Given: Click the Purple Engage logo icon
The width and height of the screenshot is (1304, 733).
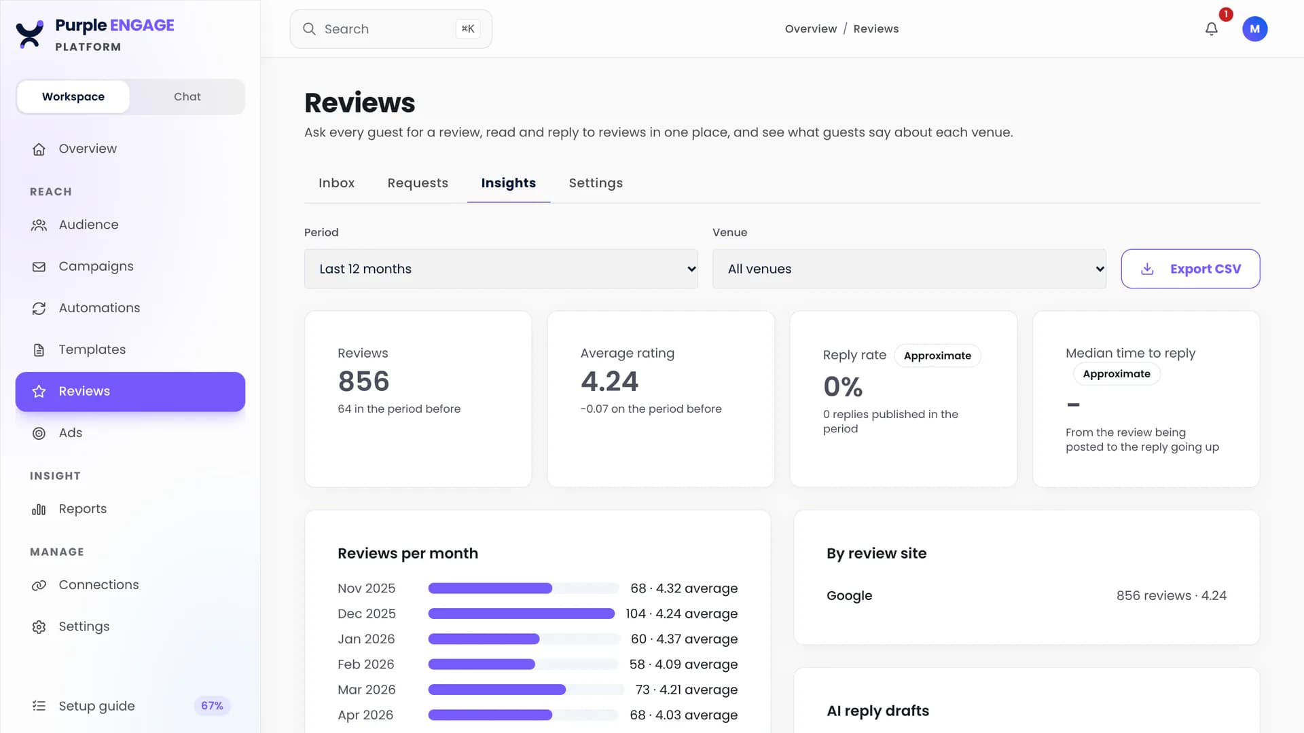Looking at the screenshot, I should click(x=30, y=34).
